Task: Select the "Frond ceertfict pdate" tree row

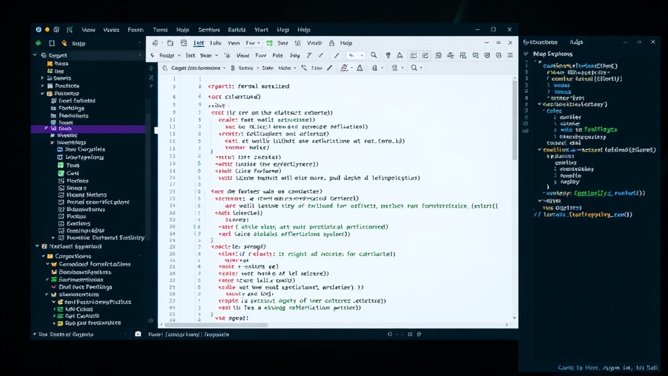Action: [x=94, y=202]
